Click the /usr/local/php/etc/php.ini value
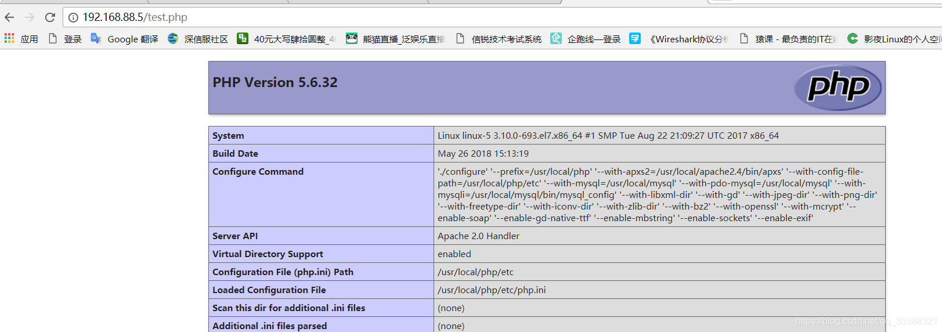 click(x=492, y=290)
